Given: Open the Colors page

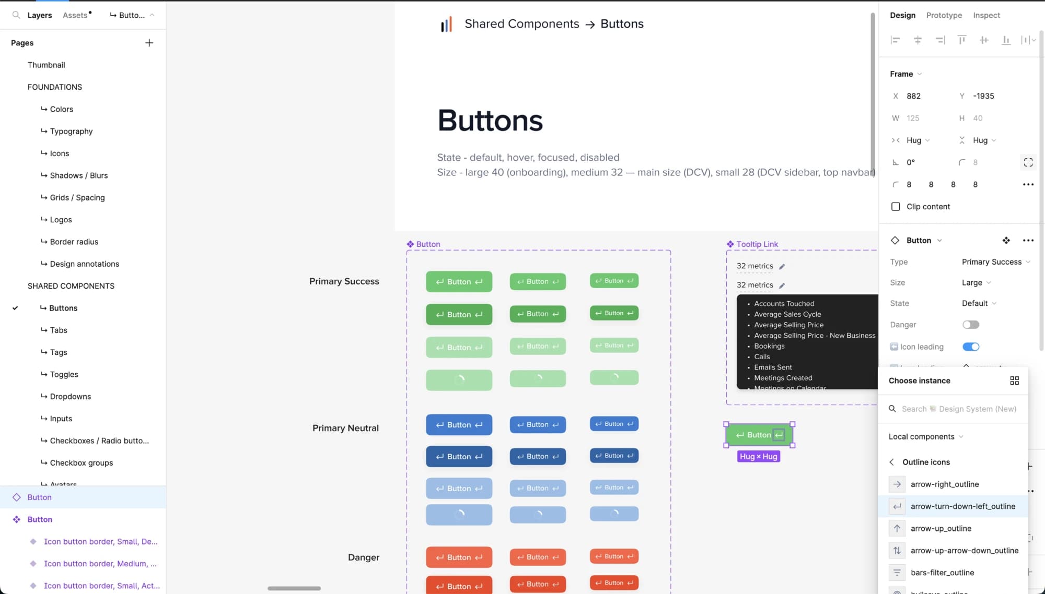Looking at the screenshot, I should pos(61,109).
